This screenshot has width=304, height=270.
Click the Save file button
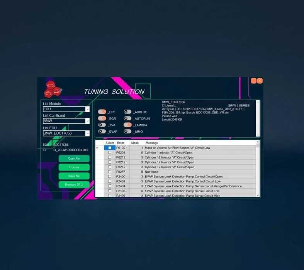coord(74,176)
